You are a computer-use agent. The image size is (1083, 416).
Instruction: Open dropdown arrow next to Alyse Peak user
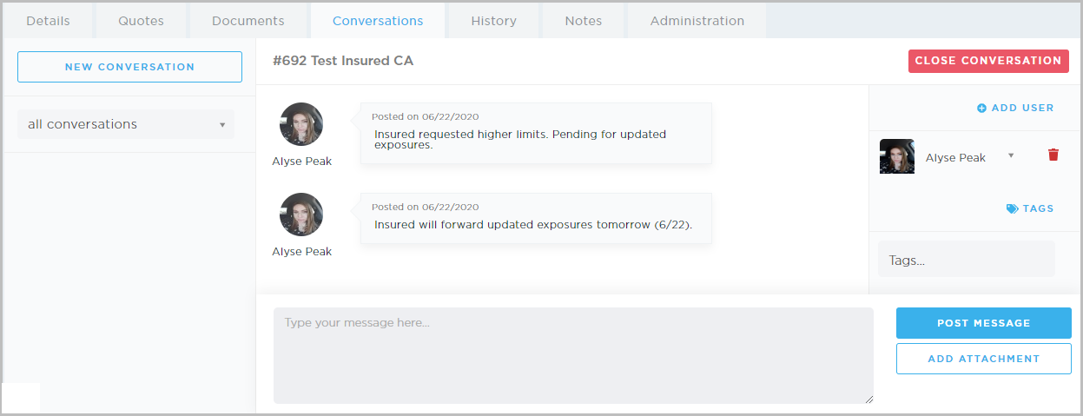(1011, 155)
